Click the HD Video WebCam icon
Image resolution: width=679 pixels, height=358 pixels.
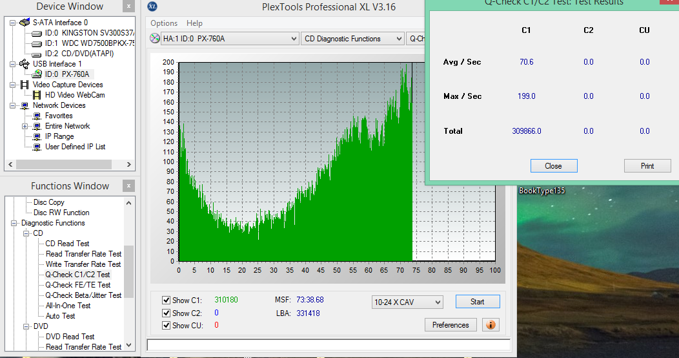click(x=37, y=95)
